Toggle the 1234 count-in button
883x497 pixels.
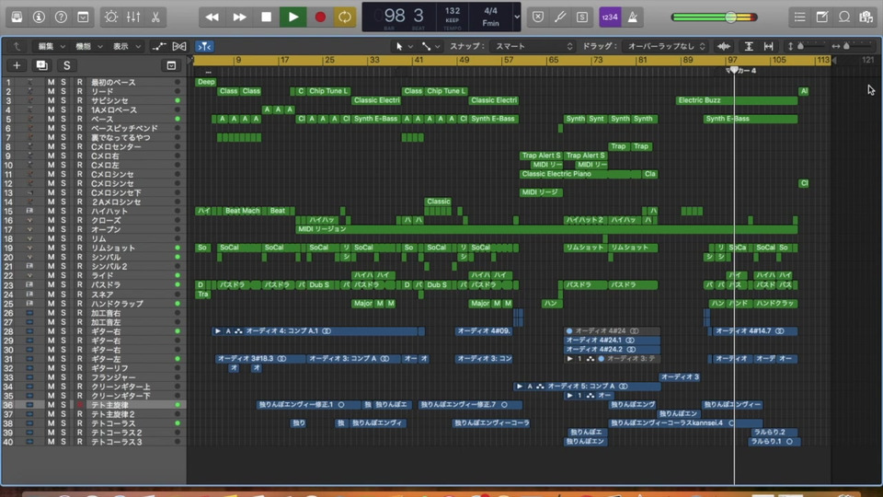point(610,17)
